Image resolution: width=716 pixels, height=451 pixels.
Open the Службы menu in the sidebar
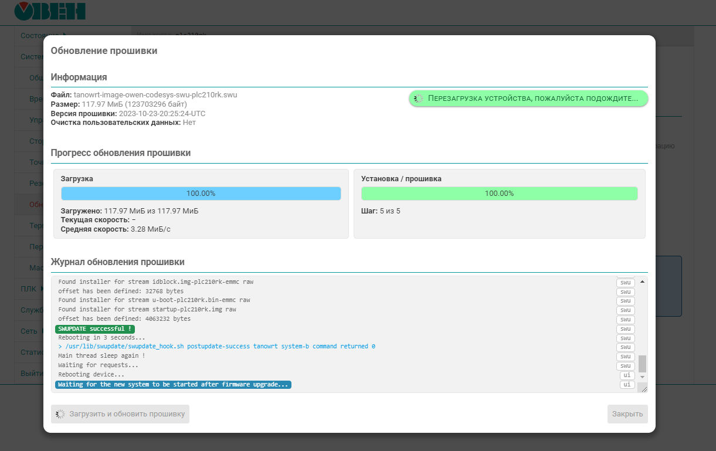coord(28,310)
